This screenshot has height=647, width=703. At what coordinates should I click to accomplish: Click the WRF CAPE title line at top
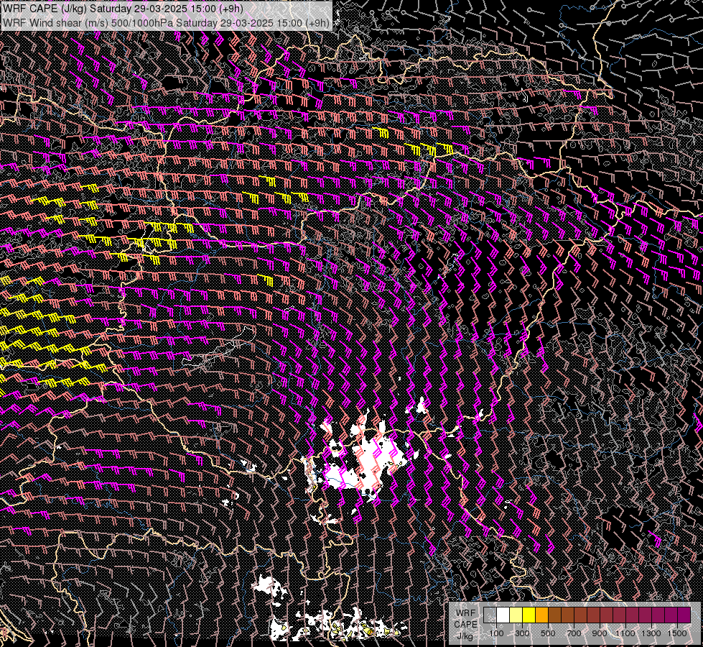click(x=122, y=9)
